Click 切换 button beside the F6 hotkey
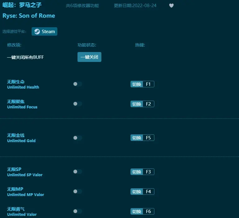 [x=137, y=211]
